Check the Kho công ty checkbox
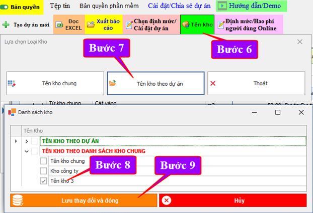The height and width of the screenshot is (213, 313). click(x=43, y=171)
